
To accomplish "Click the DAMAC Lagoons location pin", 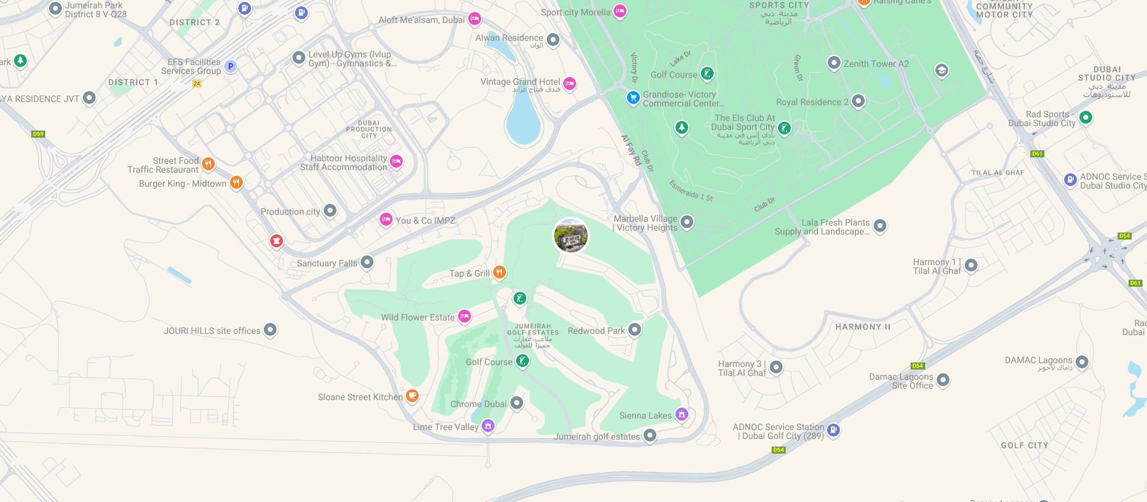I will point(1082,362).
